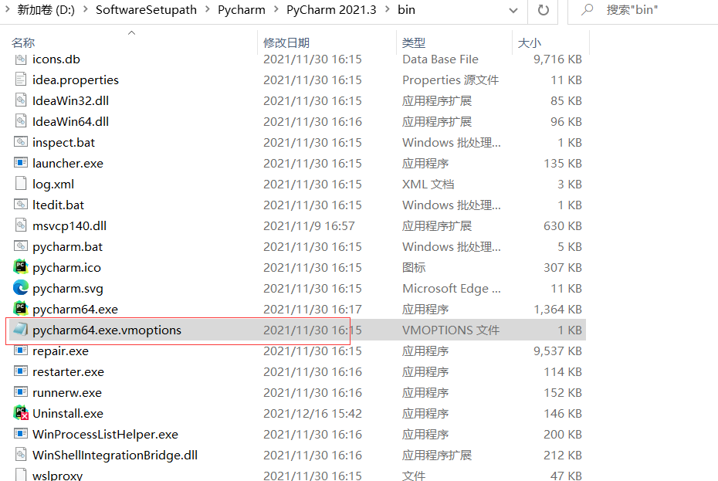
Task: Select the file name pycharm.bat
Action: (68, 246)
